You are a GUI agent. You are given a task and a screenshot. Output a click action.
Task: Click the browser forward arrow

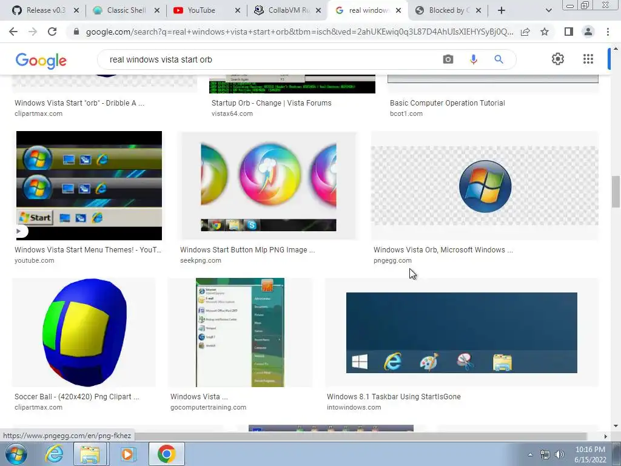click(33, 32)
